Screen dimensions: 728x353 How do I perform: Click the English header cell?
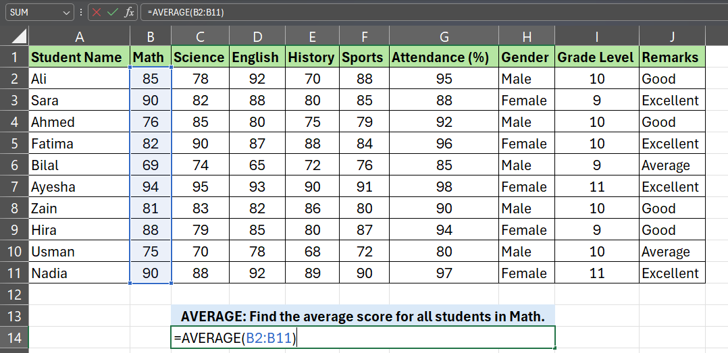tap(257, 57)
